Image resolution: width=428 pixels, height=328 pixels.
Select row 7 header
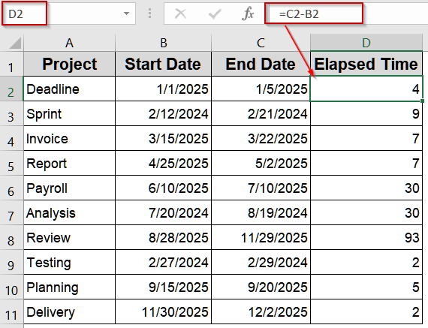pos(11,213)
